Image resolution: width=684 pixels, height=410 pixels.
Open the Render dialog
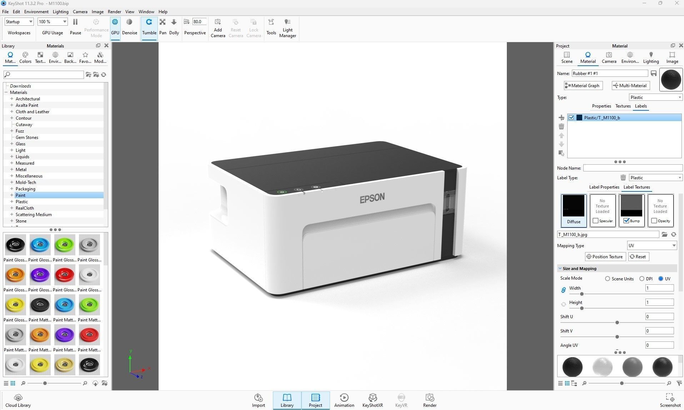430,400
